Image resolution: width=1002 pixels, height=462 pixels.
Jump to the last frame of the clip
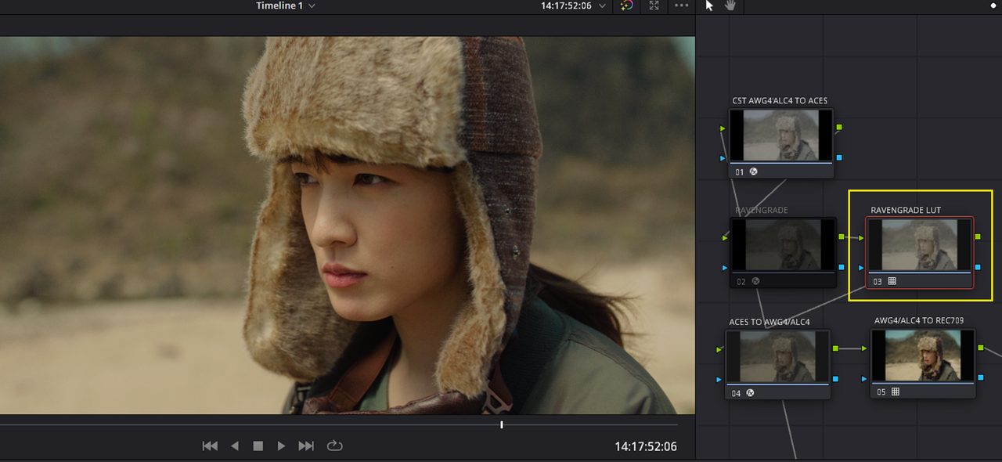point(306,446)
